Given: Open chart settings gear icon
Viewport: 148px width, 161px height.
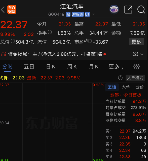Looking at the screenshot, I should [136, 66].
